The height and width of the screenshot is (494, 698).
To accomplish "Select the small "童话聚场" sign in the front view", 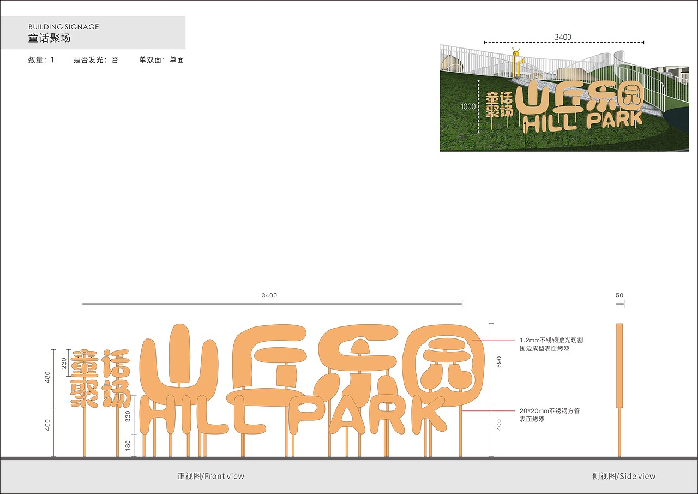I will click(101, 378).
